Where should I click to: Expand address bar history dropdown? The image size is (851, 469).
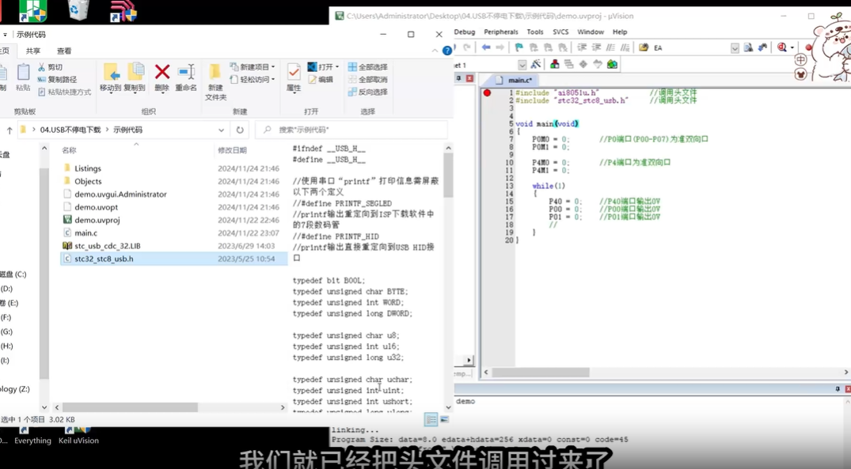click(x=222, y=130)
